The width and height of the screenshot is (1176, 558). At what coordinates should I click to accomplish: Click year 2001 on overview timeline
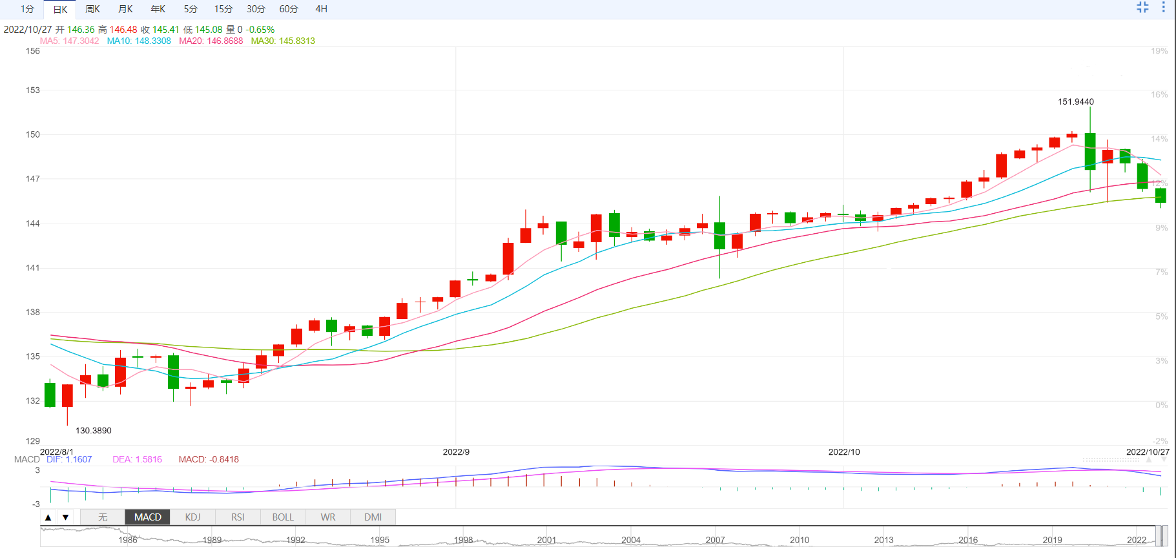(x=546, y=540)
